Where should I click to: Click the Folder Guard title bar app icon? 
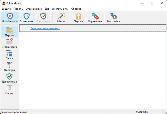pyautogui.click(x=4, y=3)
